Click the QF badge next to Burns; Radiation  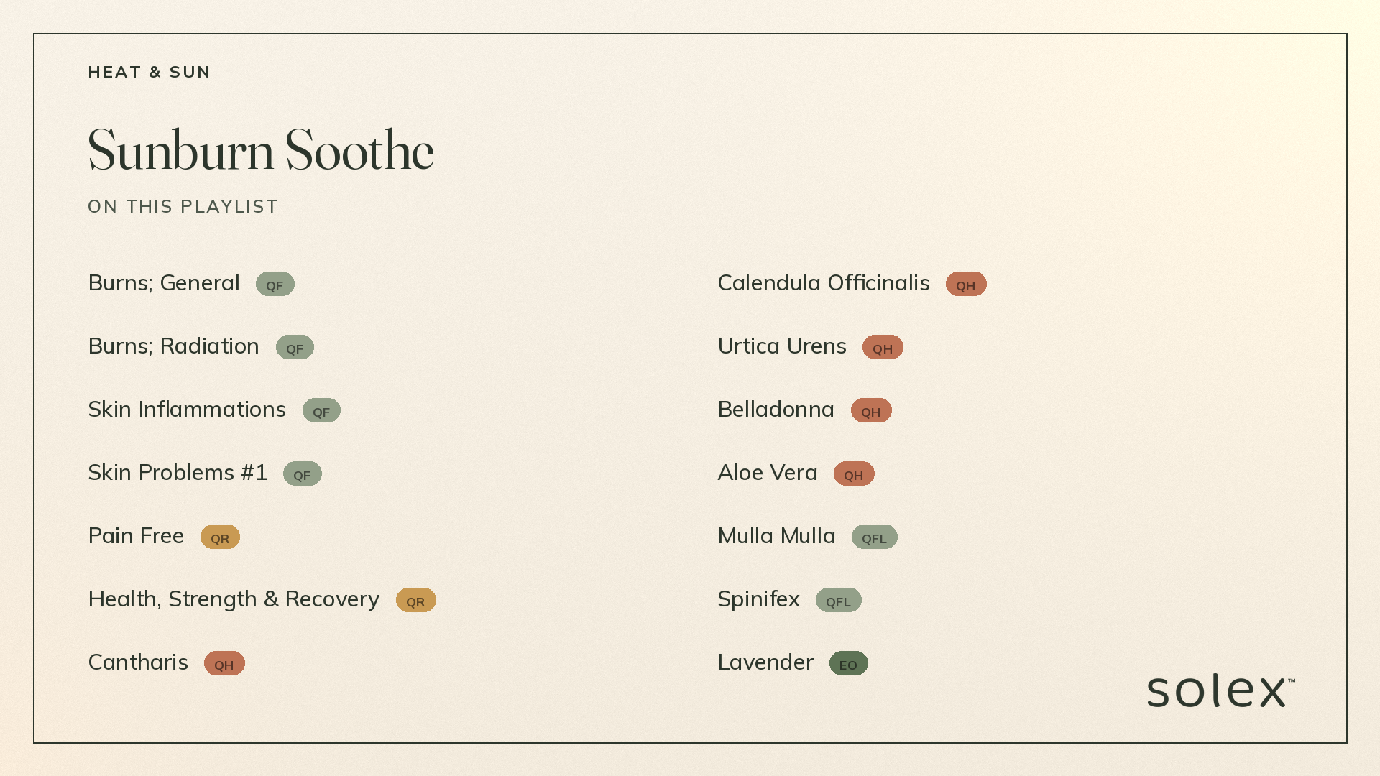coord(295,347)
